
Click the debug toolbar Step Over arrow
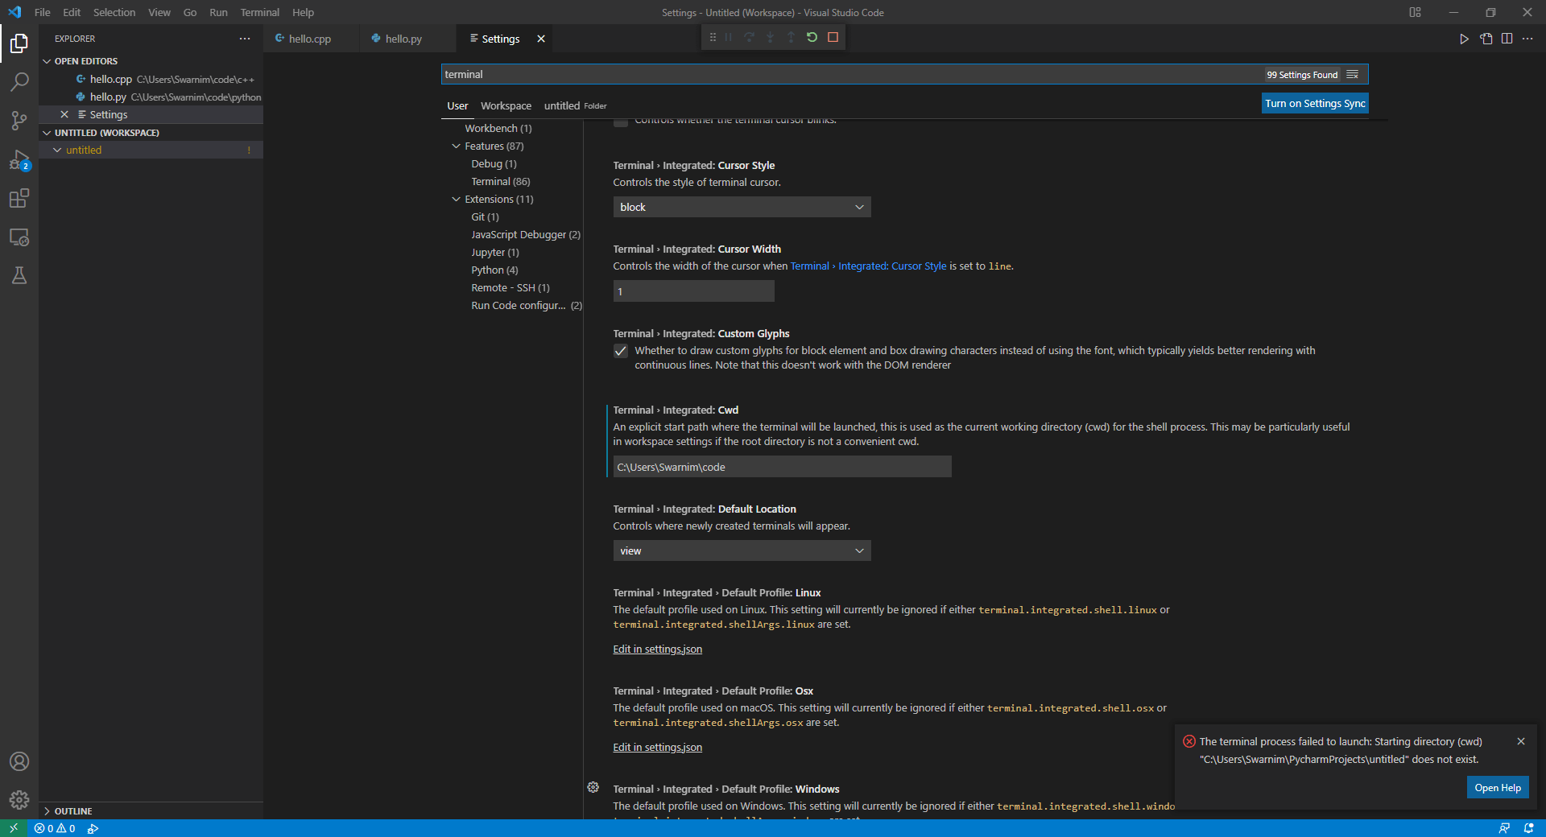click(x=750, y=37)
